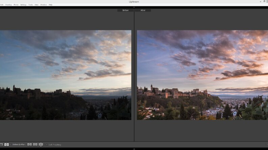Open the Photo menu

16,5
